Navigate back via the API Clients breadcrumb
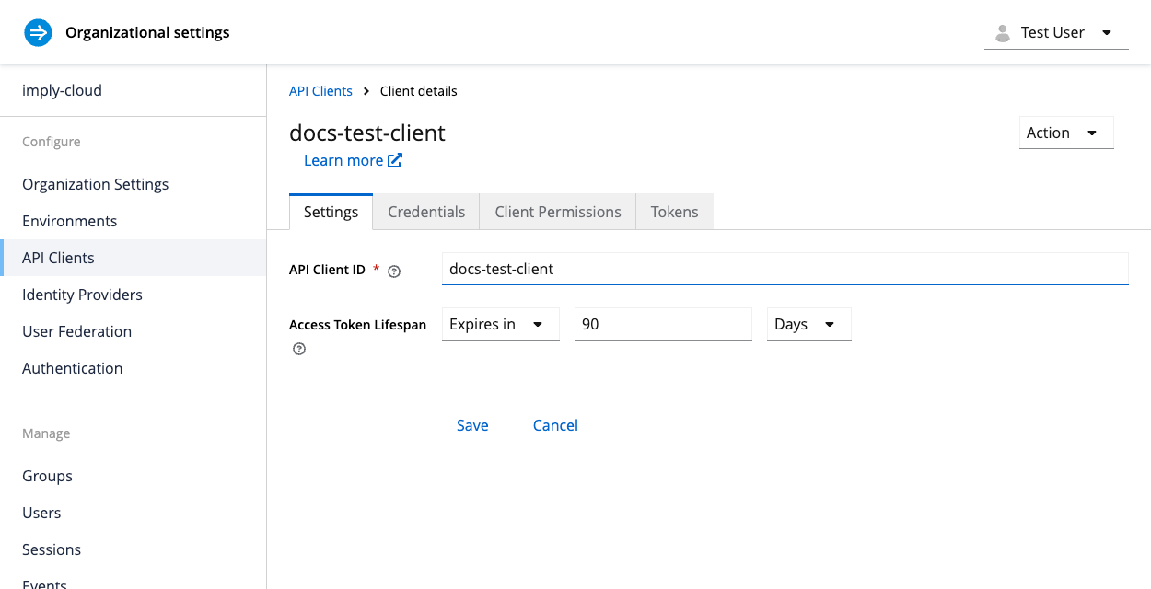 point(320,90)
